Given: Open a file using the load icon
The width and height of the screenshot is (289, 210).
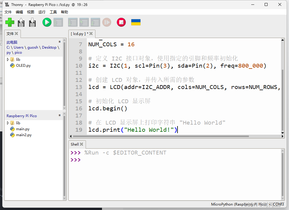Looking at the screenshot, I should coord(21,22).
